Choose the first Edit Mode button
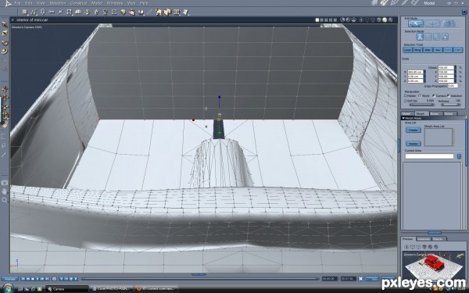 point(416,23)
